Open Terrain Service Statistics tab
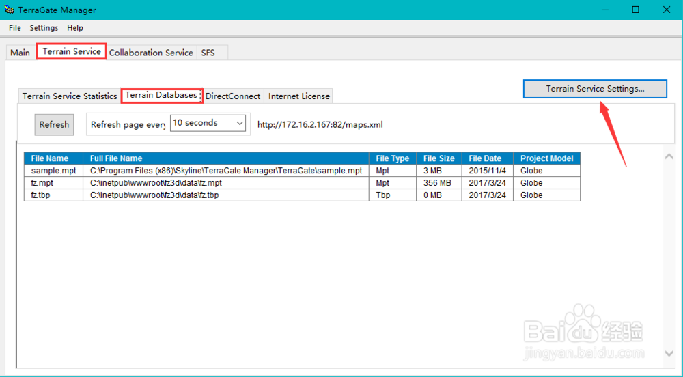This screenshot has height=377, width=683. click(70, 96)
